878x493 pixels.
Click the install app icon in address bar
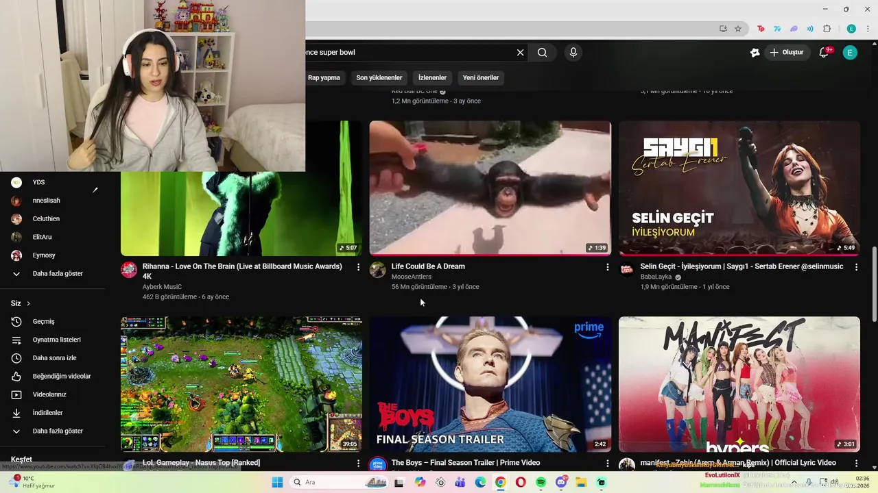[723, 29]
